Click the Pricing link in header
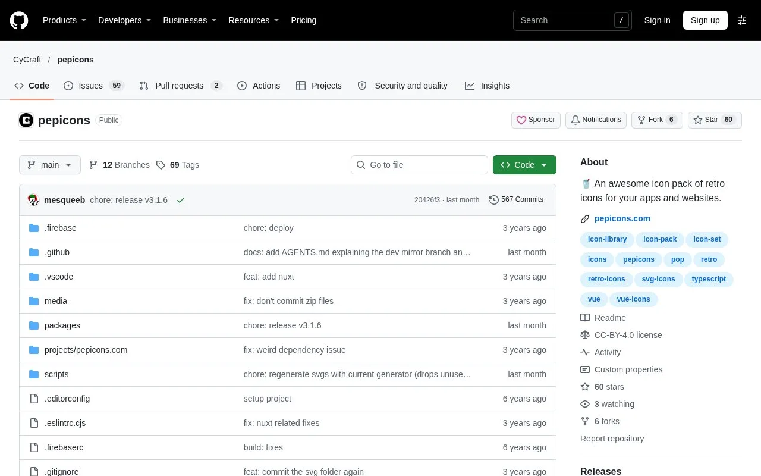The height and width of the screenshot is (476, 761). (x=303, y=20)
